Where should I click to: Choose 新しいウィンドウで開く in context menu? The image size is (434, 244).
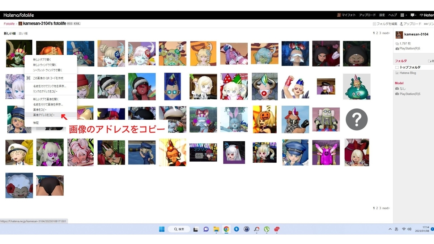pyautogui.click(x=51, y=65)
